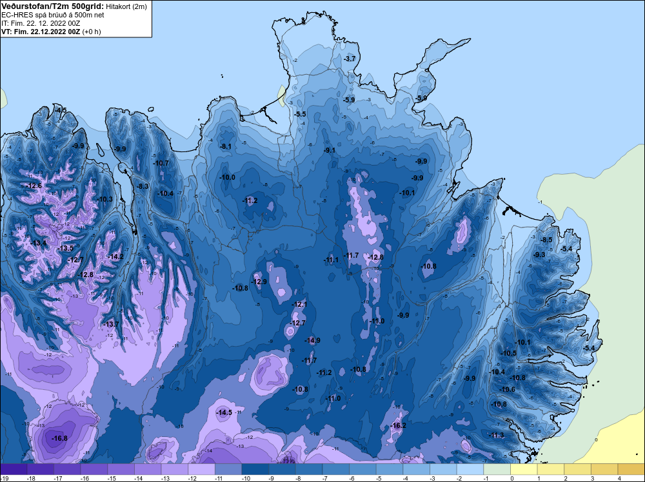
Task: Click the -12.1 temperature value on the map
Action: click(x=299, y=305)
